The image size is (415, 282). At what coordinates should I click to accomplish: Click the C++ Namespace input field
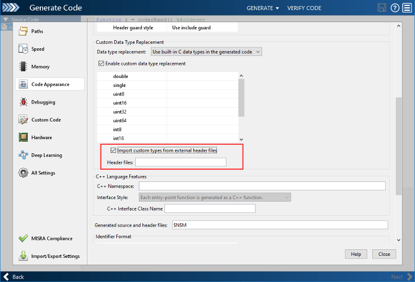pos(262,186)
